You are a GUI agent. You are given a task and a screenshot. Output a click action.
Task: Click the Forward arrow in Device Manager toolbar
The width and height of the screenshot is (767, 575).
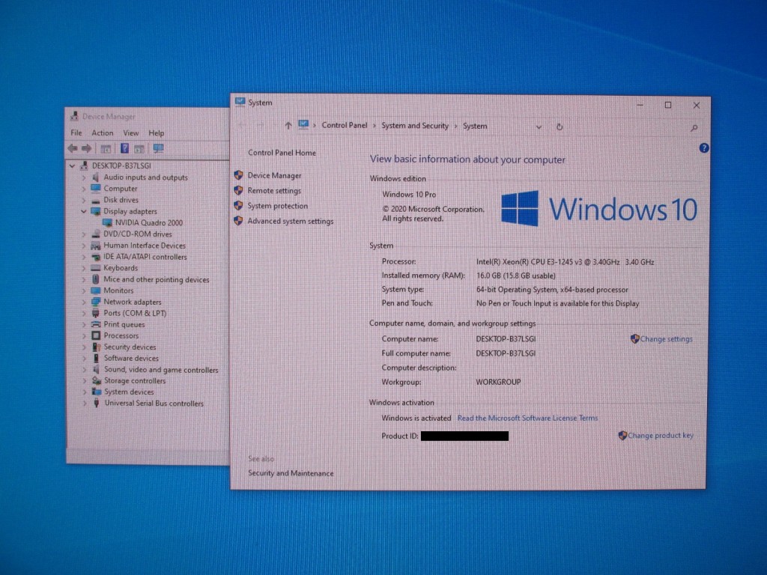pos(87,148)
